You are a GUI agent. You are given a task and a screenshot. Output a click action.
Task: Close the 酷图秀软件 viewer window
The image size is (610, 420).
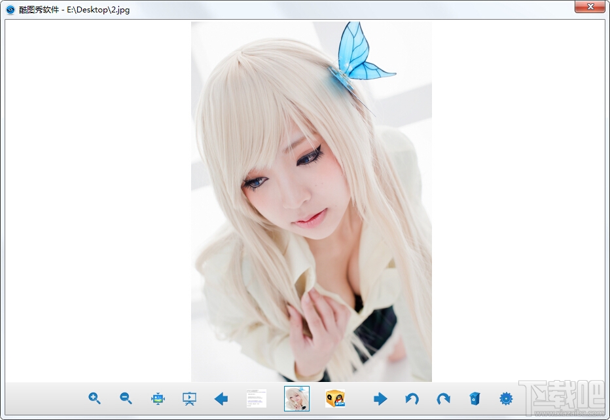(x=590, y=7)
